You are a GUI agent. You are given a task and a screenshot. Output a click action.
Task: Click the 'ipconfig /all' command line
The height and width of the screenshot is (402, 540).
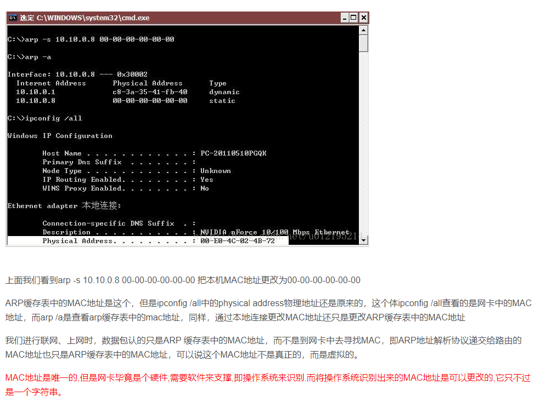pos(45,118)
